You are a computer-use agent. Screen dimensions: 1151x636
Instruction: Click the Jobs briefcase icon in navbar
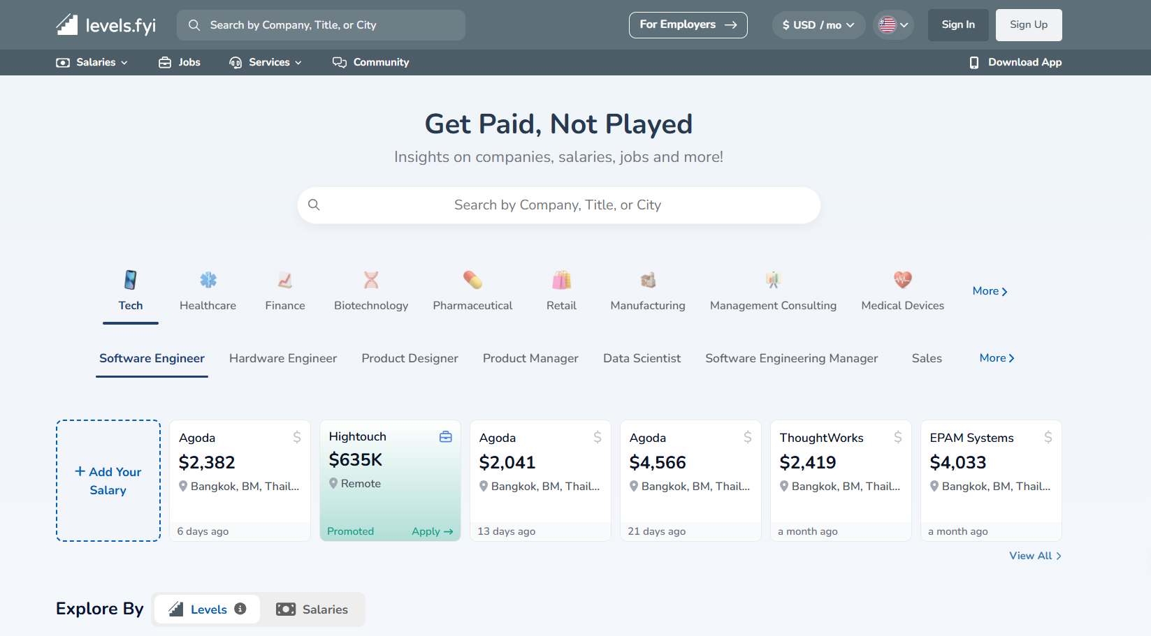tap(165, 62)
